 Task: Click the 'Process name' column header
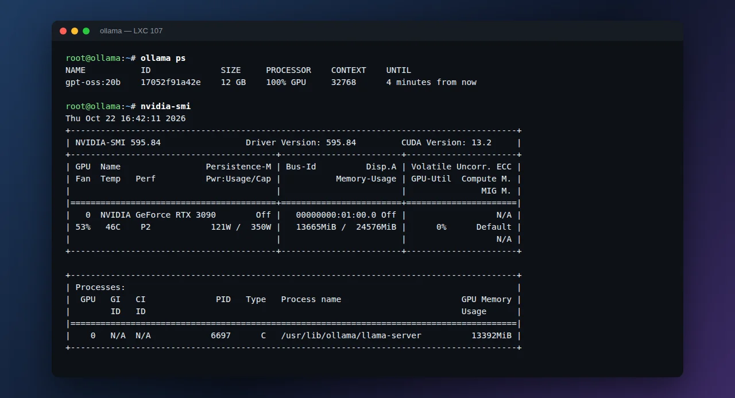(x=311, y=299)
